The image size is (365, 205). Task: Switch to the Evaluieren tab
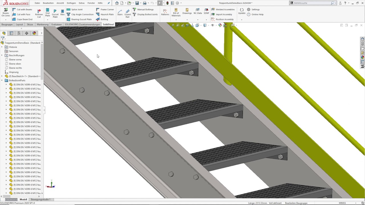pyautogui.click(x=56, y=24)
